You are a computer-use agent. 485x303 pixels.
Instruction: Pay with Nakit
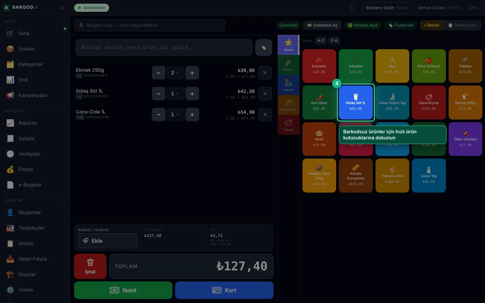click(123, 290)
